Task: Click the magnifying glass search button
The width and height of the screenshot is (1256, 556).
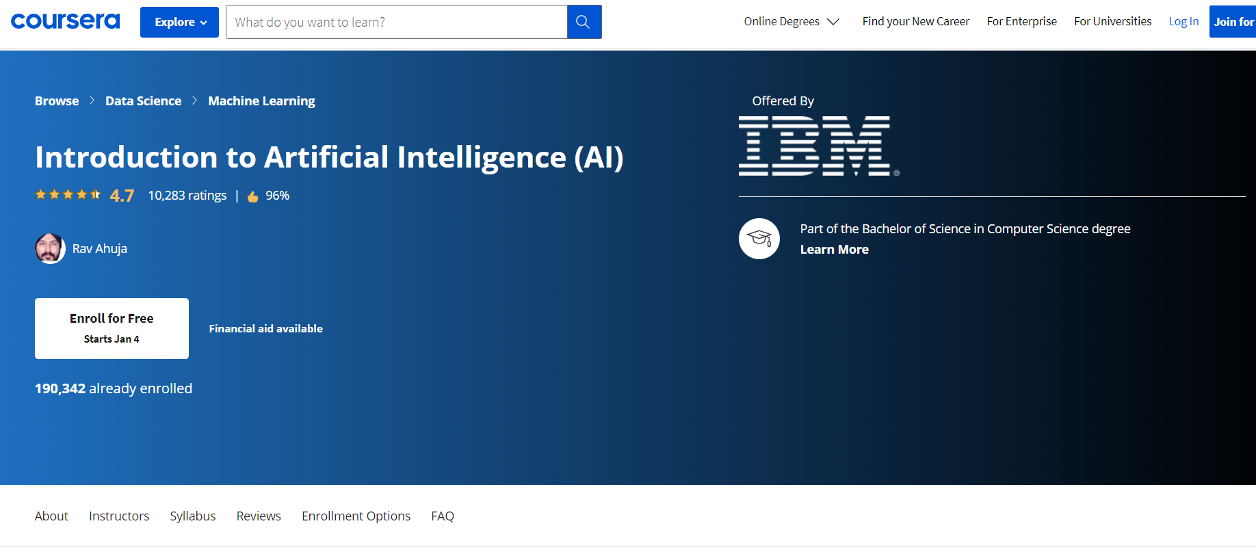Action: click(x=584, y=22)
